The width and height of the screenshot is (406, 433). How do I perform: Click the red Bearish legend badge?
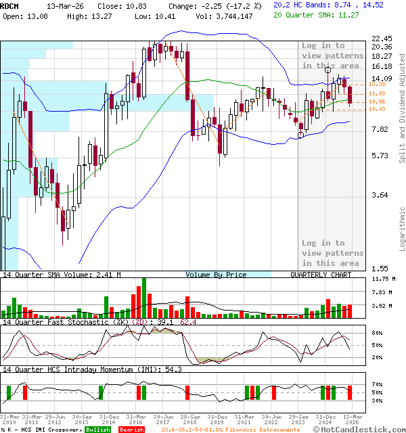point(132,429)
